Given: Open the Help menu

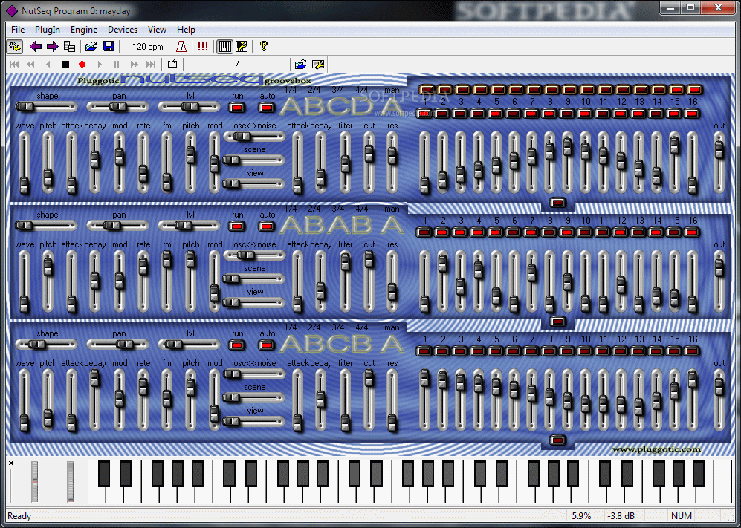Looking at the screenshot, I should (186, 29).
